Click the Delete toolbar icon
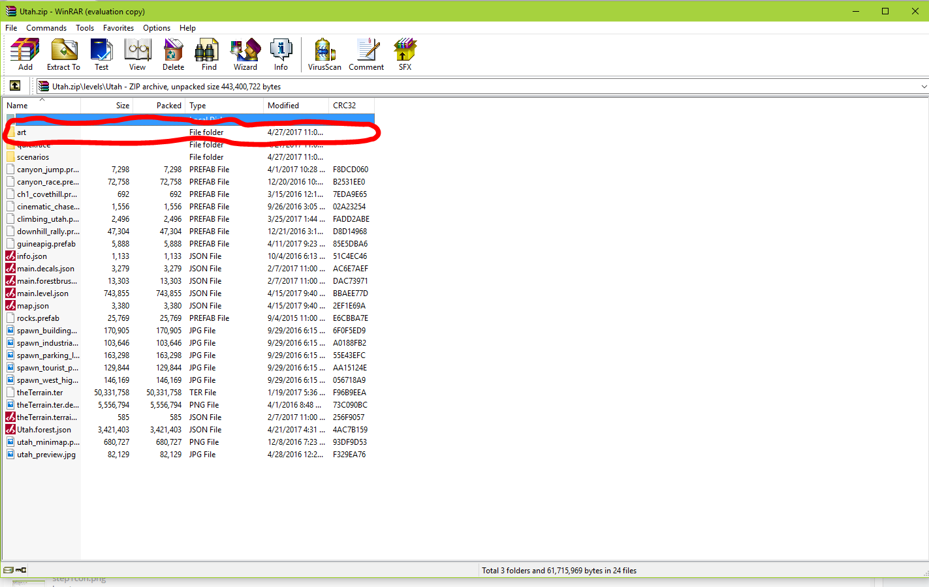929x587 pixels. point(173,54)
